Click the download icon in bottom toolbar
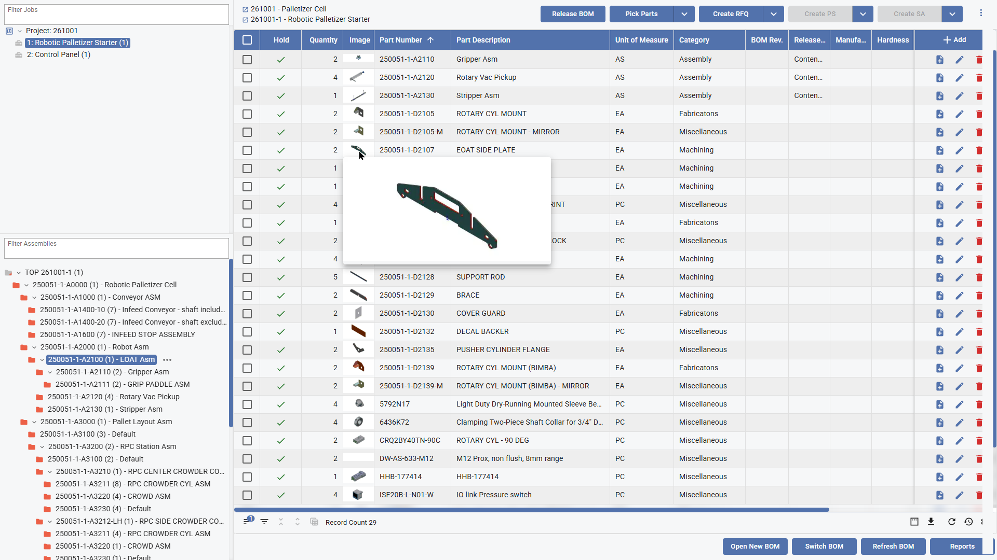Viewport: 997px width, 560px height. point(931,522)
